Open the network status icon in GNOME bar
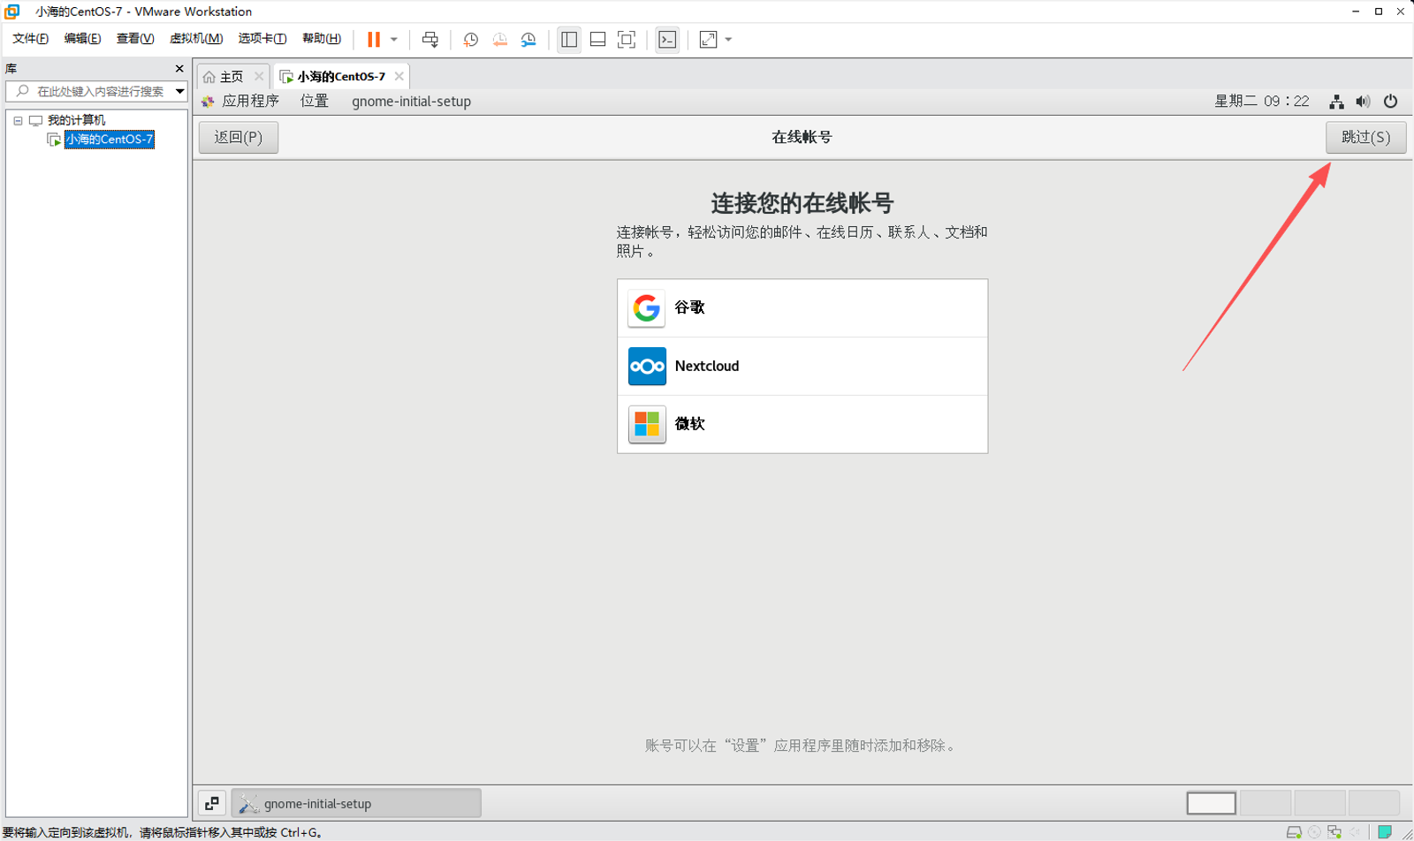The height and width of the screenshot is (841, 1414). point(1336,102)
